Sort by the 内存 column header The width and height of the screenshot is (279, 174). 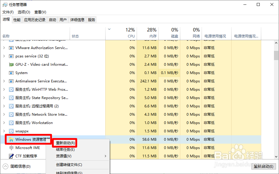[148, 34]
